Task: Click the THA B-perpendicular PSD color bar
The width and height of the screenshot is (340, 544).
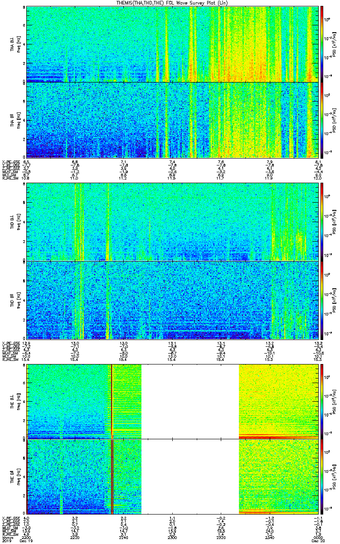Action: point(322,44)
